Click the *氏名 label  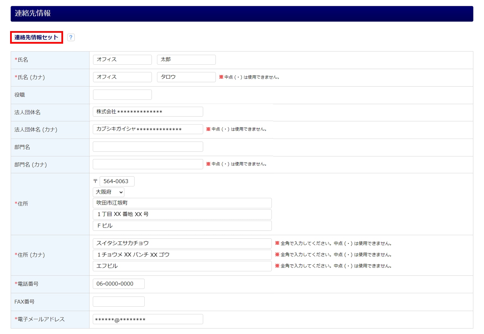(x=21, y=60)
